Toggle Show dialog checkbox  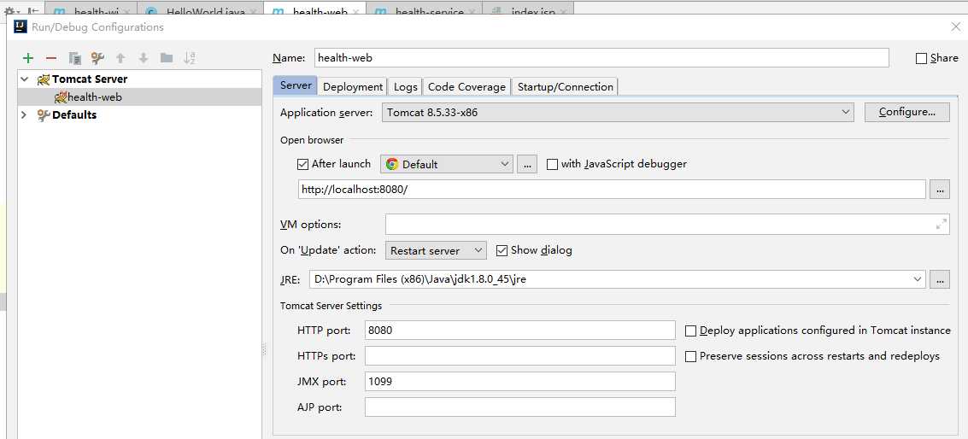[502, 251]
